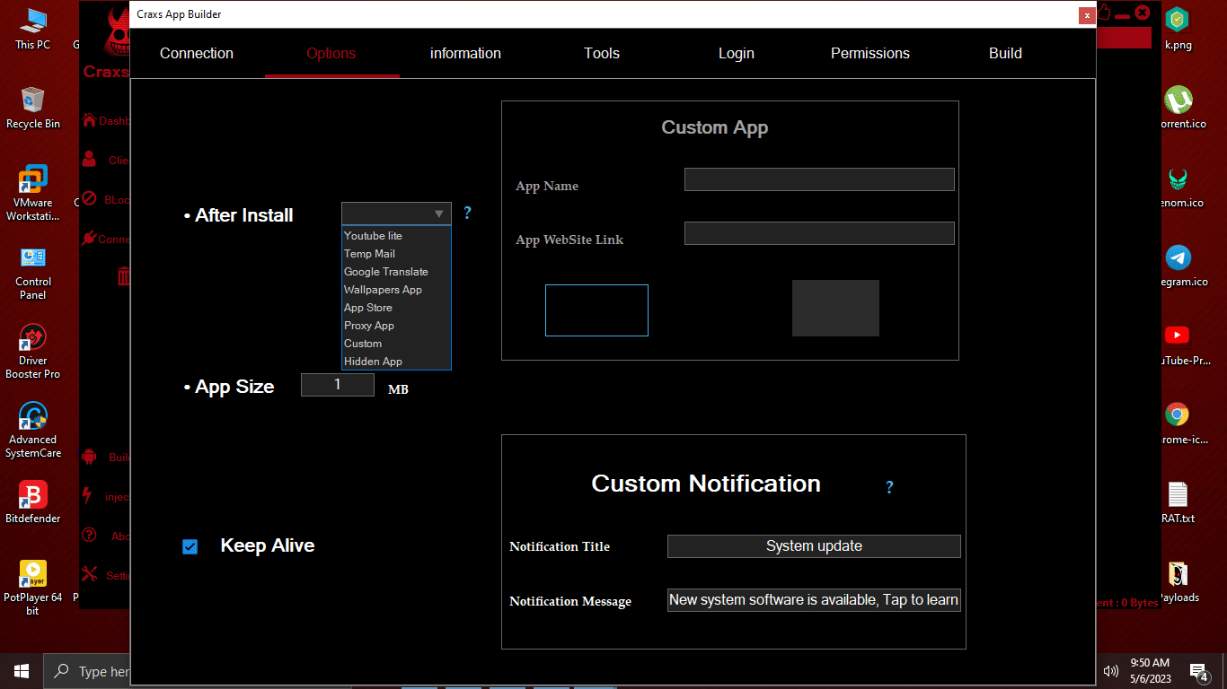Pick Wallpapers App in the dropdown list
Viewport: 1227px width, 689px height.
[383, 290]
